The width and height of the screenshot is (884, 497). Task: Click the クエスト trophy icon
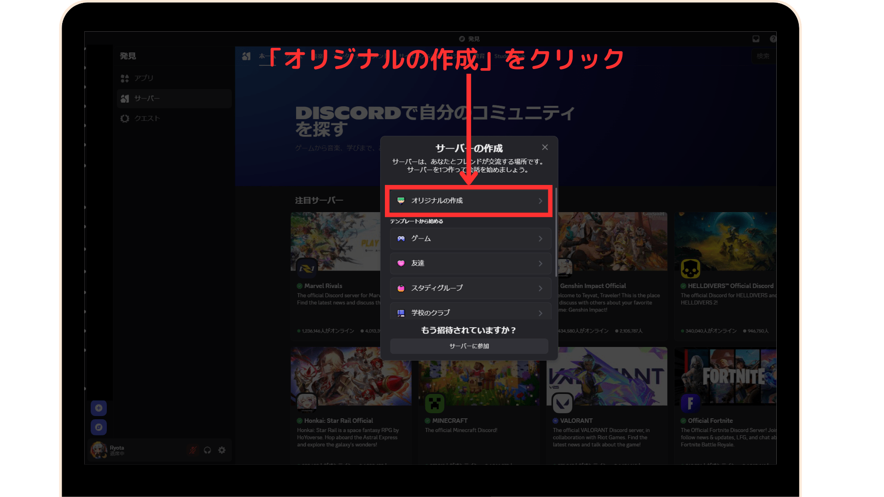click(x=124, y=118)
